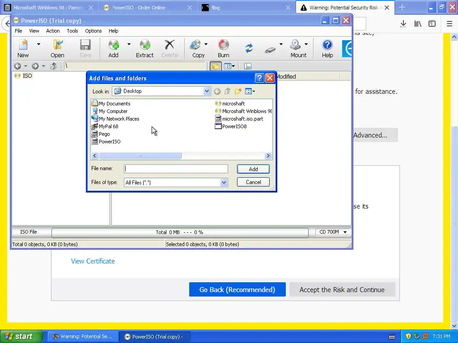
Task: Open the Tools menu
Action: tap(72, 31)
